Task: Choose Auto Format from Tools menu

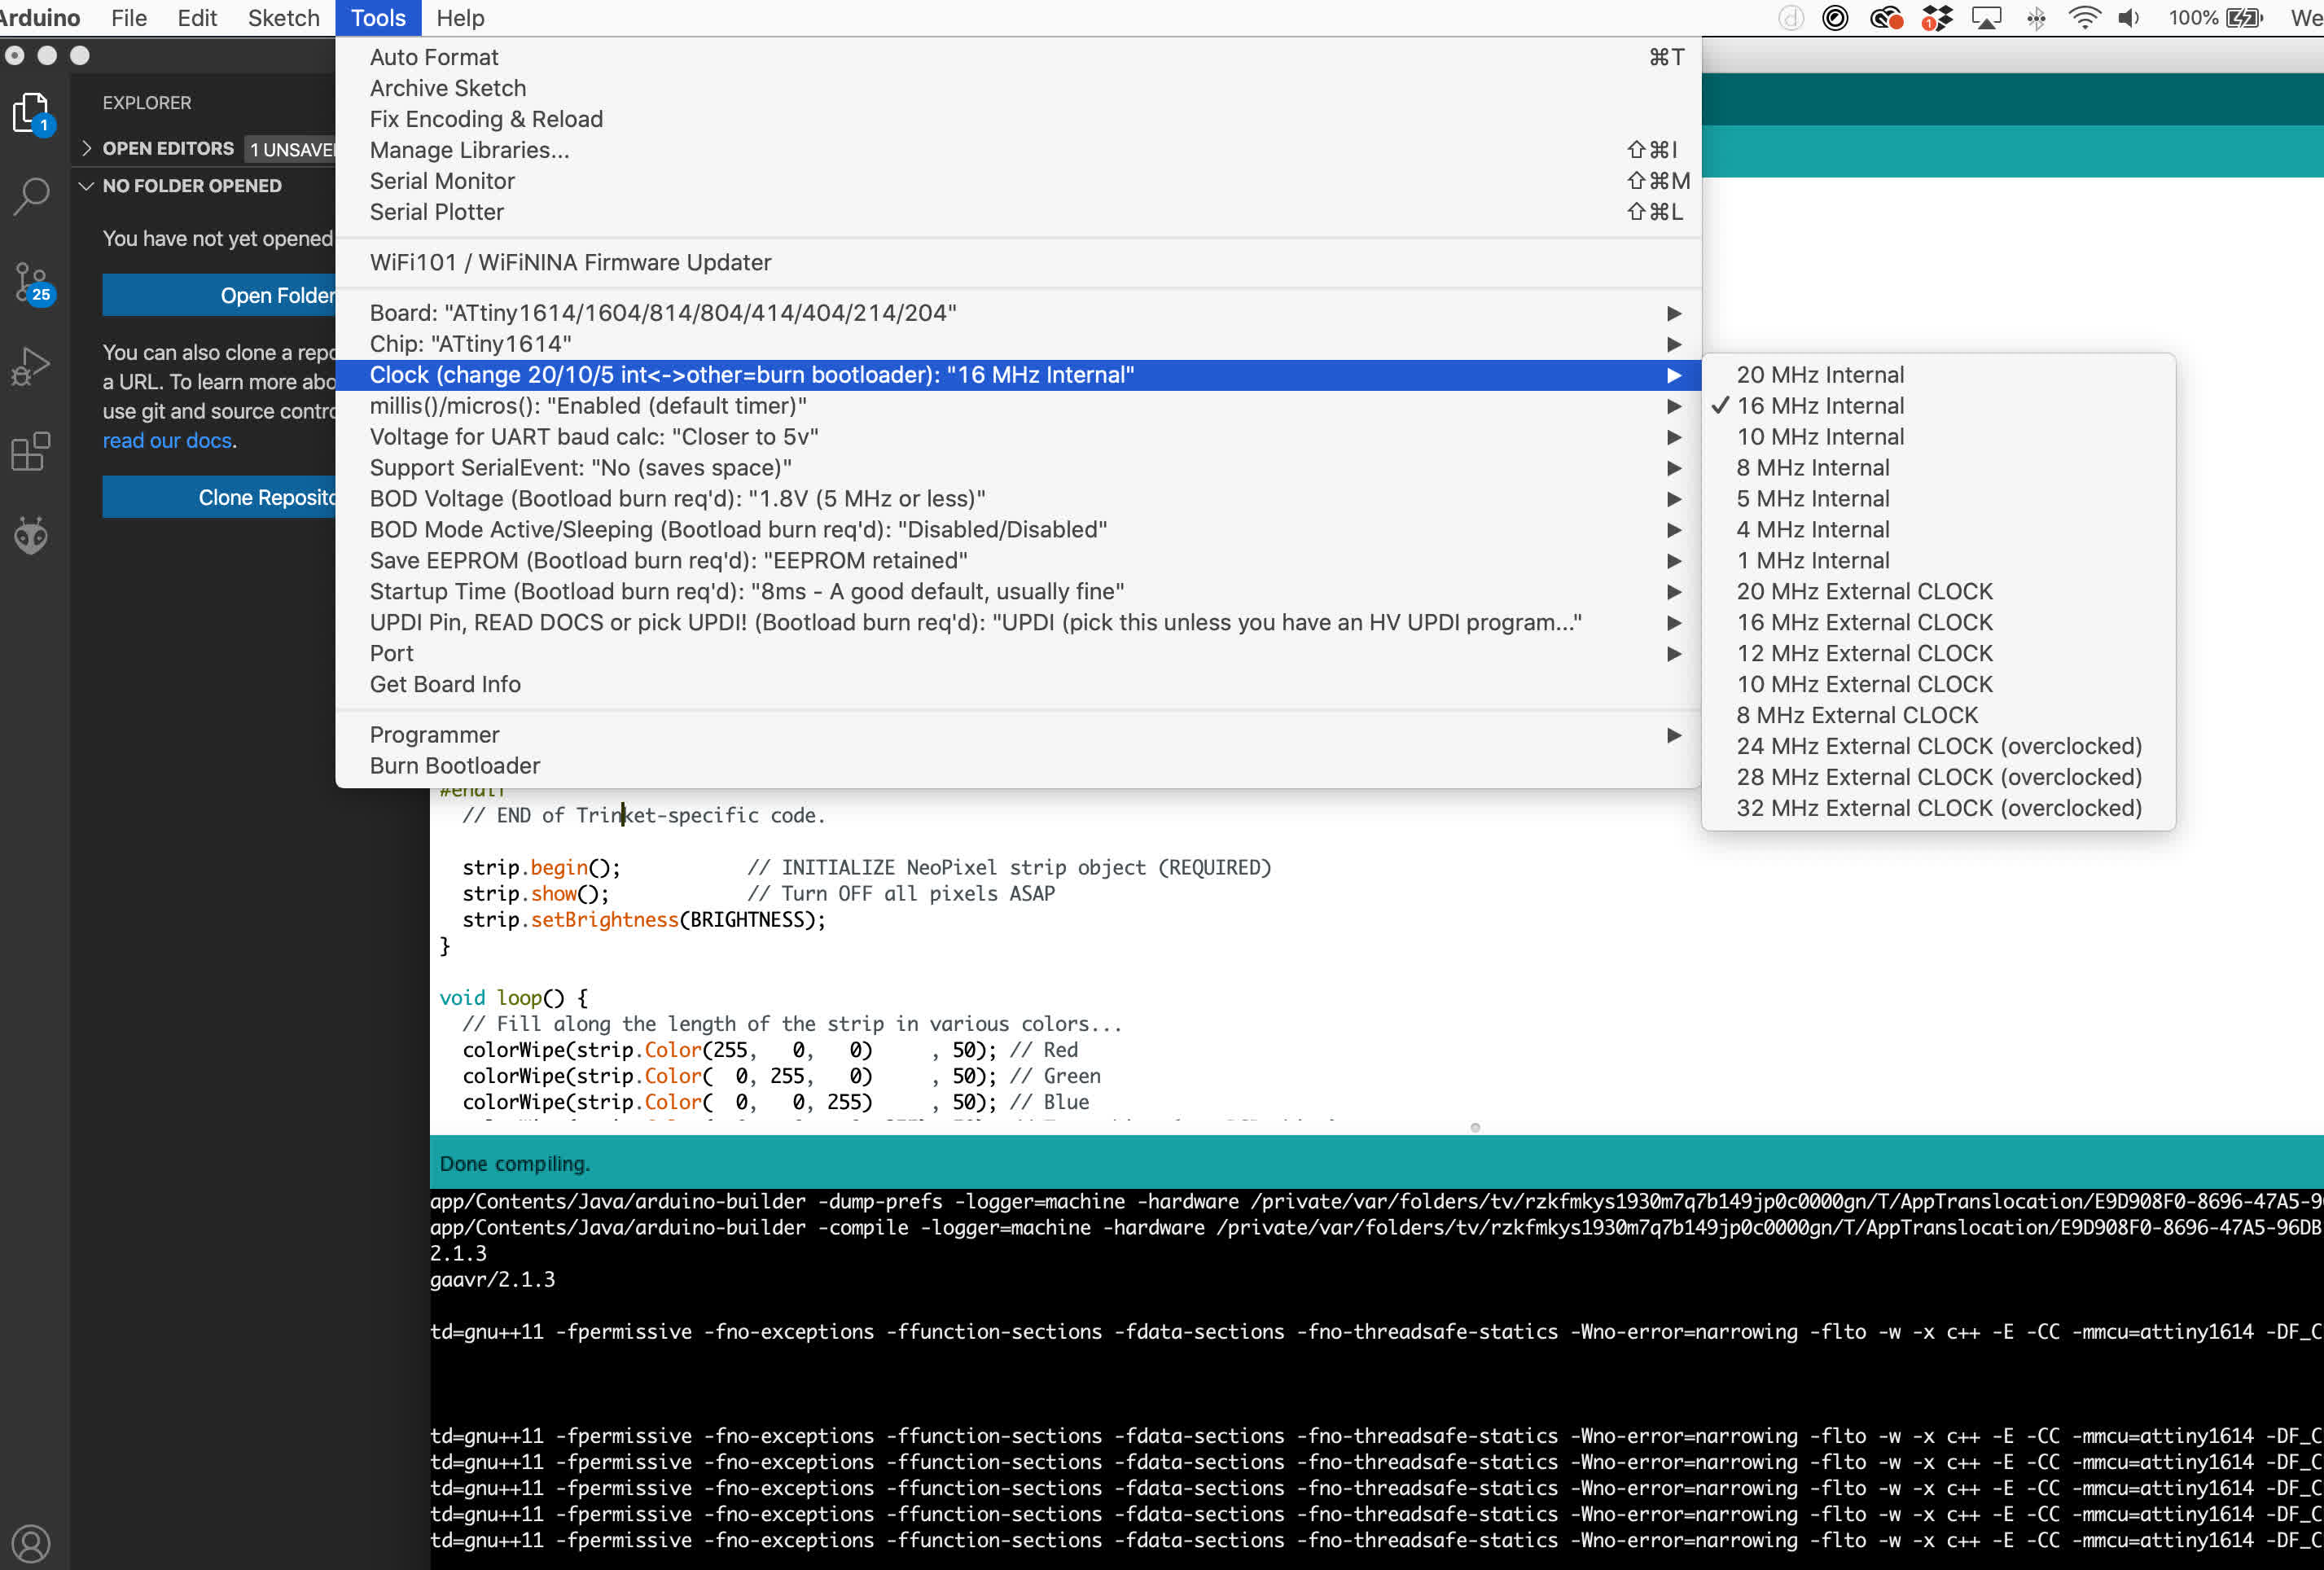Action: point(1018,57)
